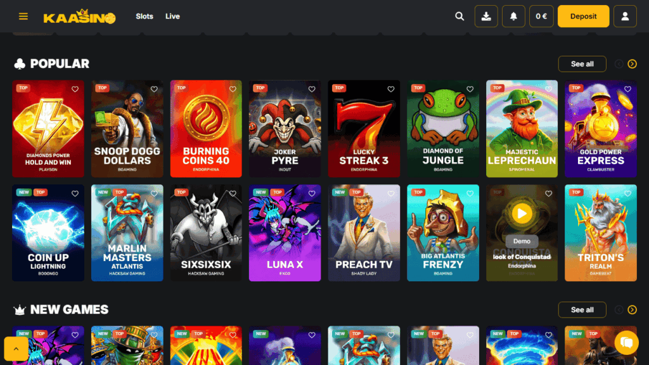
Task: Click heart on Marlin Masters Atlantis
Action: (x=154, y=193)
